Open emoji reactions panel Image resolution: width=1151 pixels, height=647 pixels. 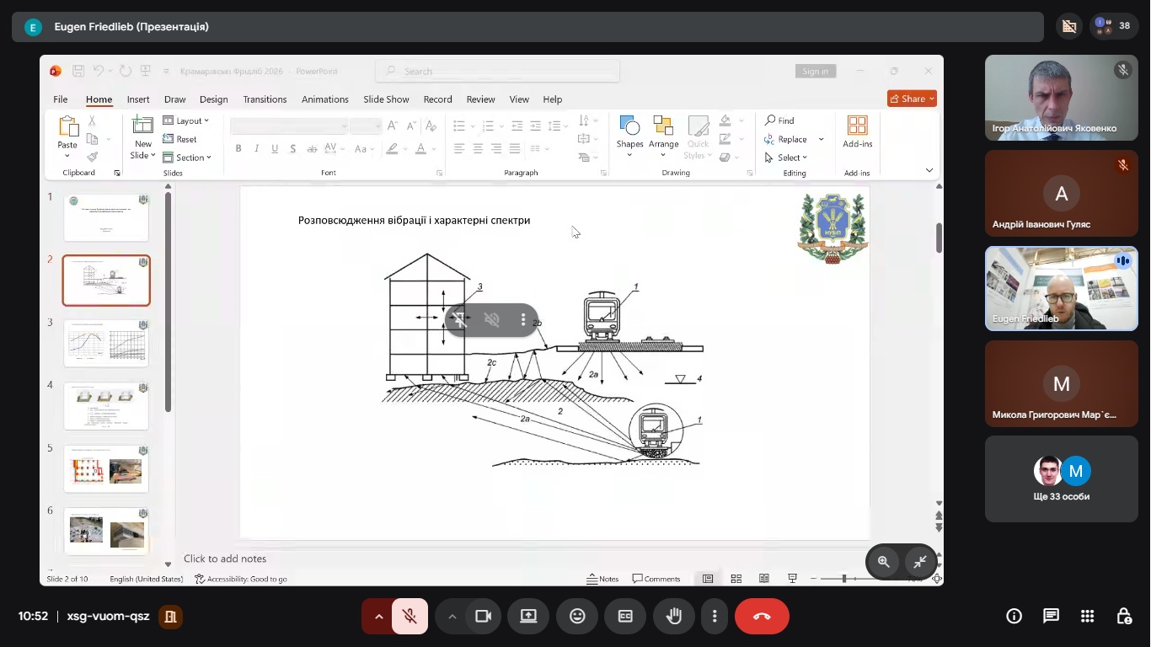coord(577,617)
